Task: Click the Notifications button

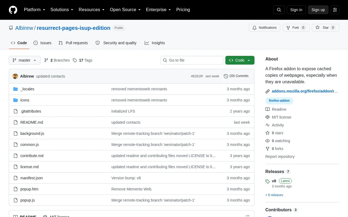Action: (x=265, y=28)
